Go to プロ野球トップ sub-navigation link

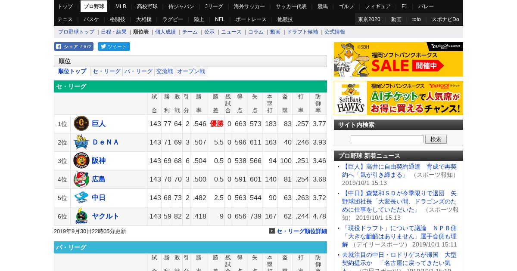[x=76, y=32]
